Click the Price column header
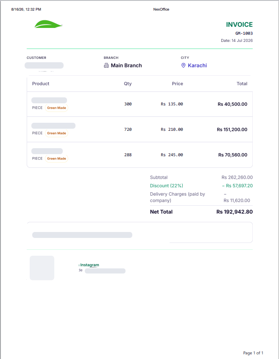279x359 pixels. 177,83
